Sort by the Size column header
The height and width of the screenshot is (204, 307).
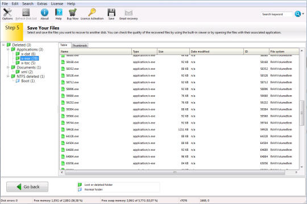point(173,52)
